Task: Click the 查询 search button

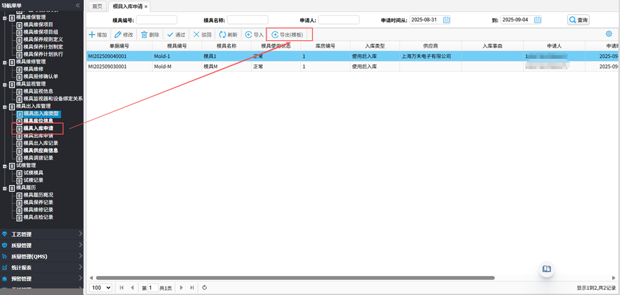Action: [x=578, y=20]
